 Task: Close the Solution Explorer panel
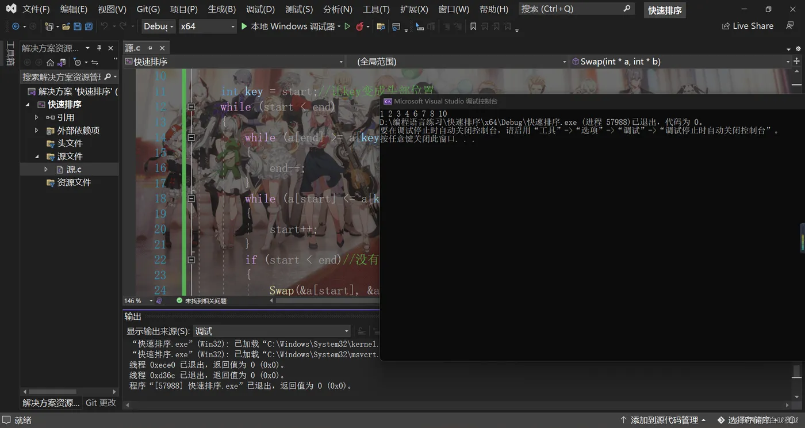coord(111,48)
